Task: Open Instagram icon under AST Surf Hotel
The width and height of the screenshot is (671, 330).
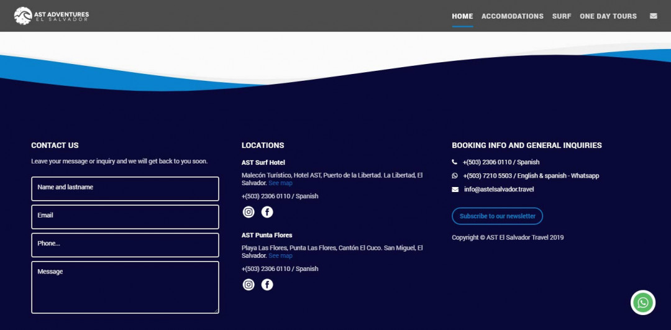Action: pos(249,212)
